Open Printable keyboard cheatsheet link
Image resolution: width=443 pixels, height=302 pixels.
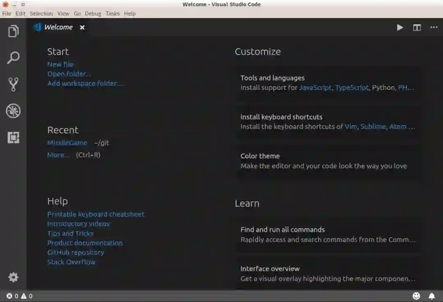(96, 214)
